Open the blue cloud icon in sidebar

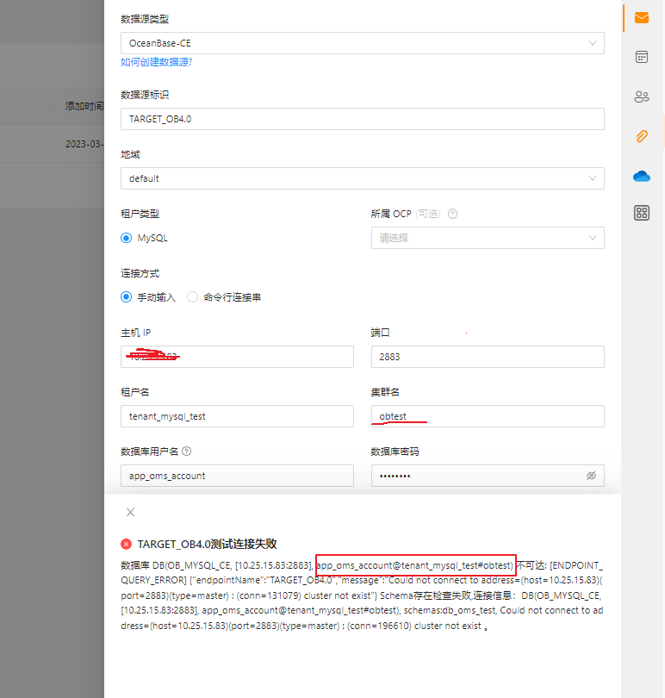642,177
